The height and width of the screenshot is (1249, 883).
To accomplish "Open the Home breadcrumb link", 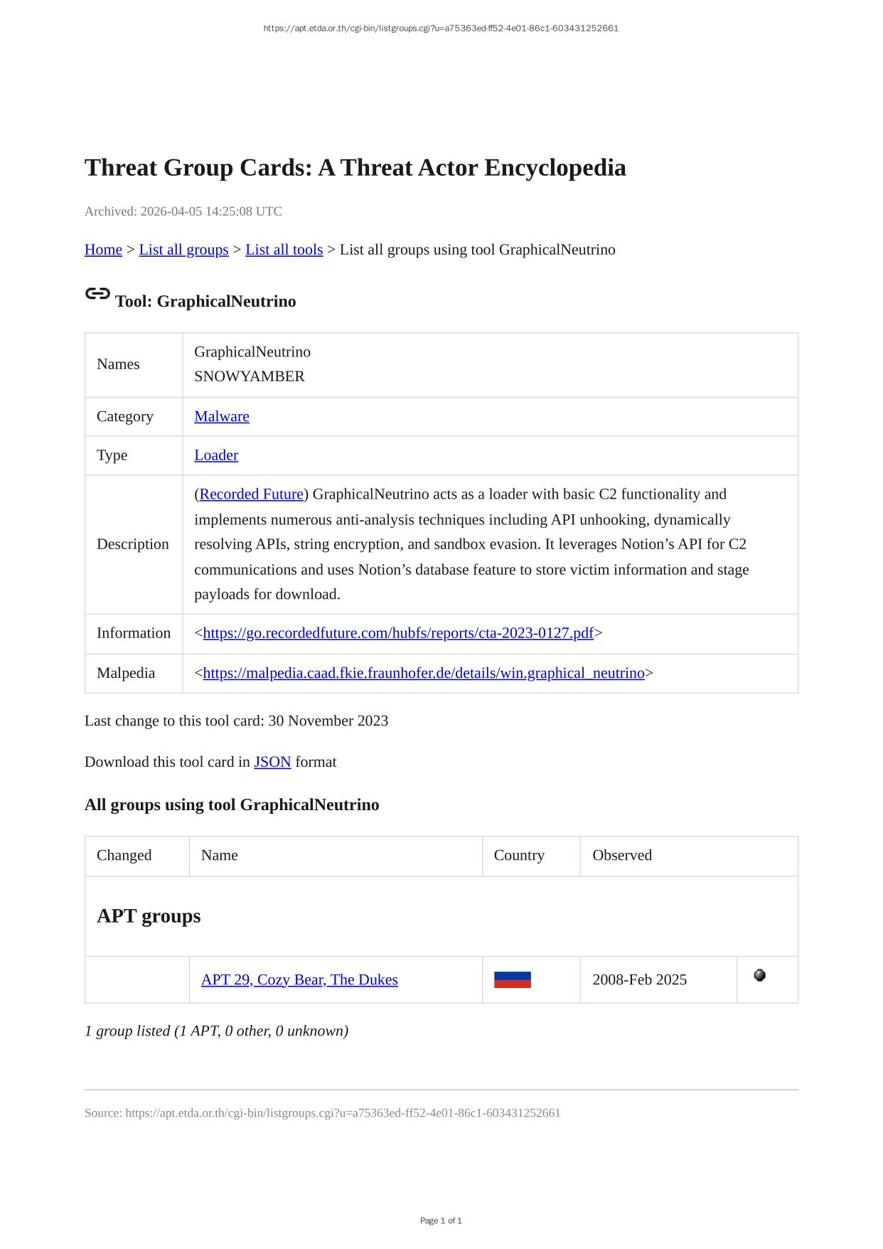I will click(103, 250).
